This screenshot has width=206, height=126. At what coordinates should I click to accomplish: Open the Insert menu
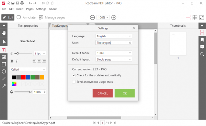[20, 9]
